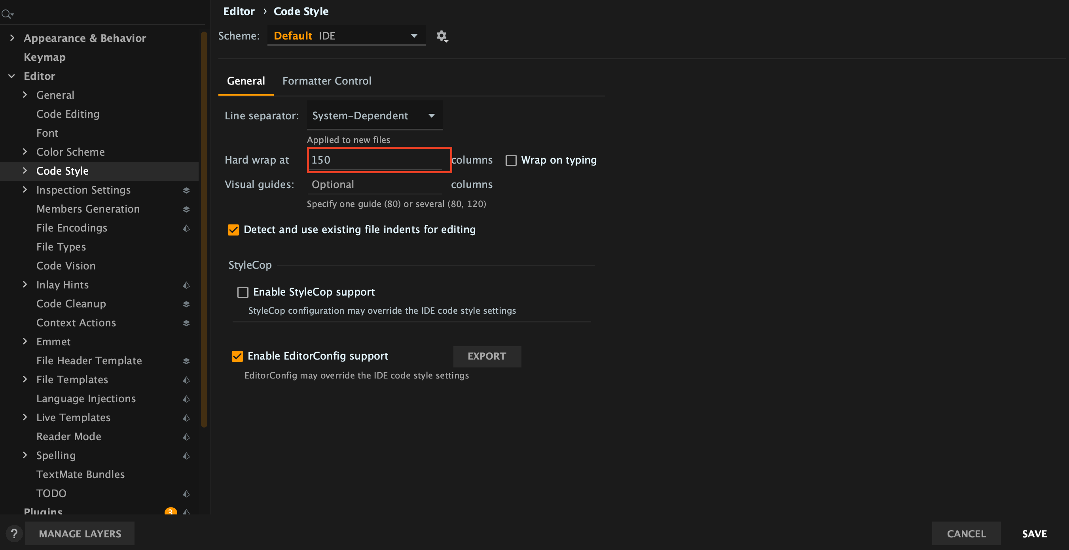Open Members Generation settings page

pyautogui.click(x=88, y=209)
